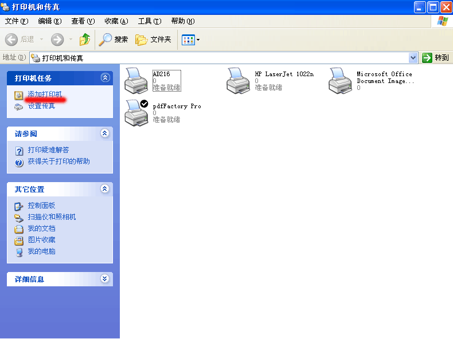Image resolution: width=453 pixels, height=339 pixels.
Task: Toggle the 文件夹 folders pane
Action: (153, 40)
